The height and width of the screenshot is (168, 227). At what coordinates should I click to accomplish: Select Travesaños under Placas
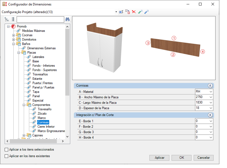[x=40, y=74]
